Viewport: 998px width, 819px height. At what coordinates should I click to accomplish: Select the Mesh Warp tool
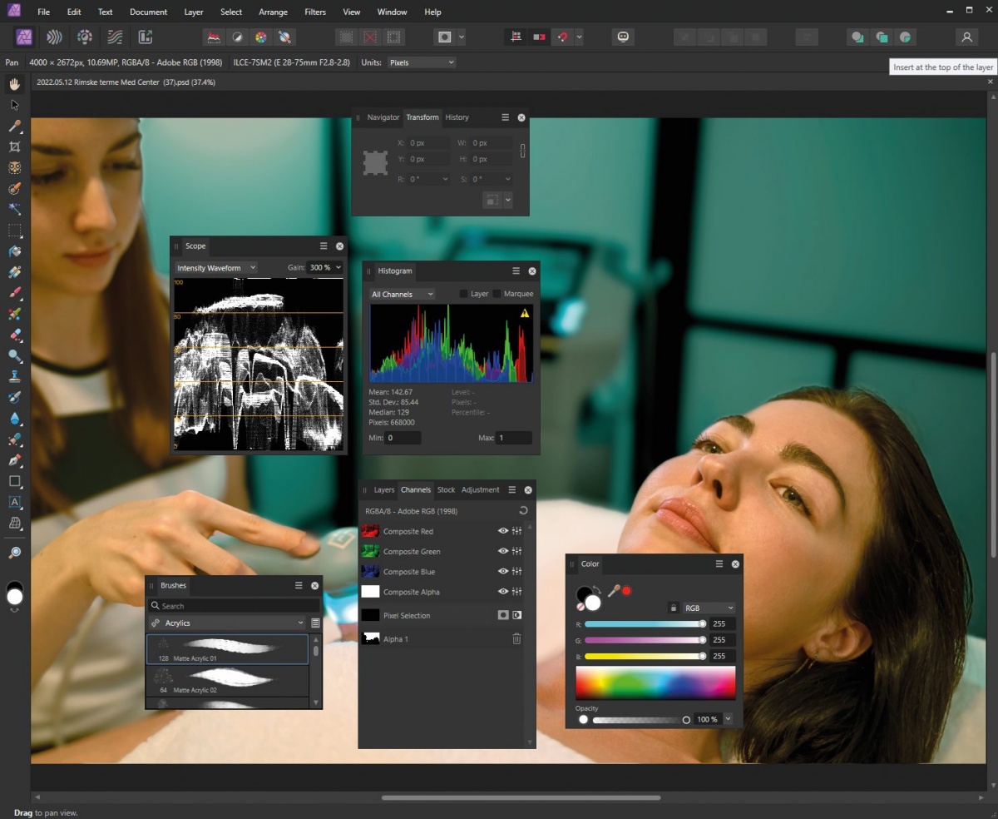tap(14, 523)
